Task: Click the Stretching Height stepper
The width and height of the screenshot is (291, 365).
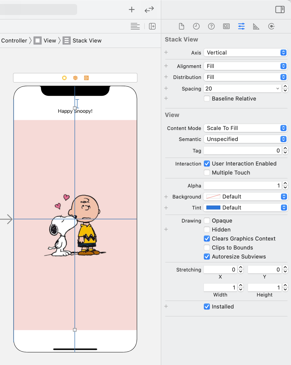Action: click(285, 287)
